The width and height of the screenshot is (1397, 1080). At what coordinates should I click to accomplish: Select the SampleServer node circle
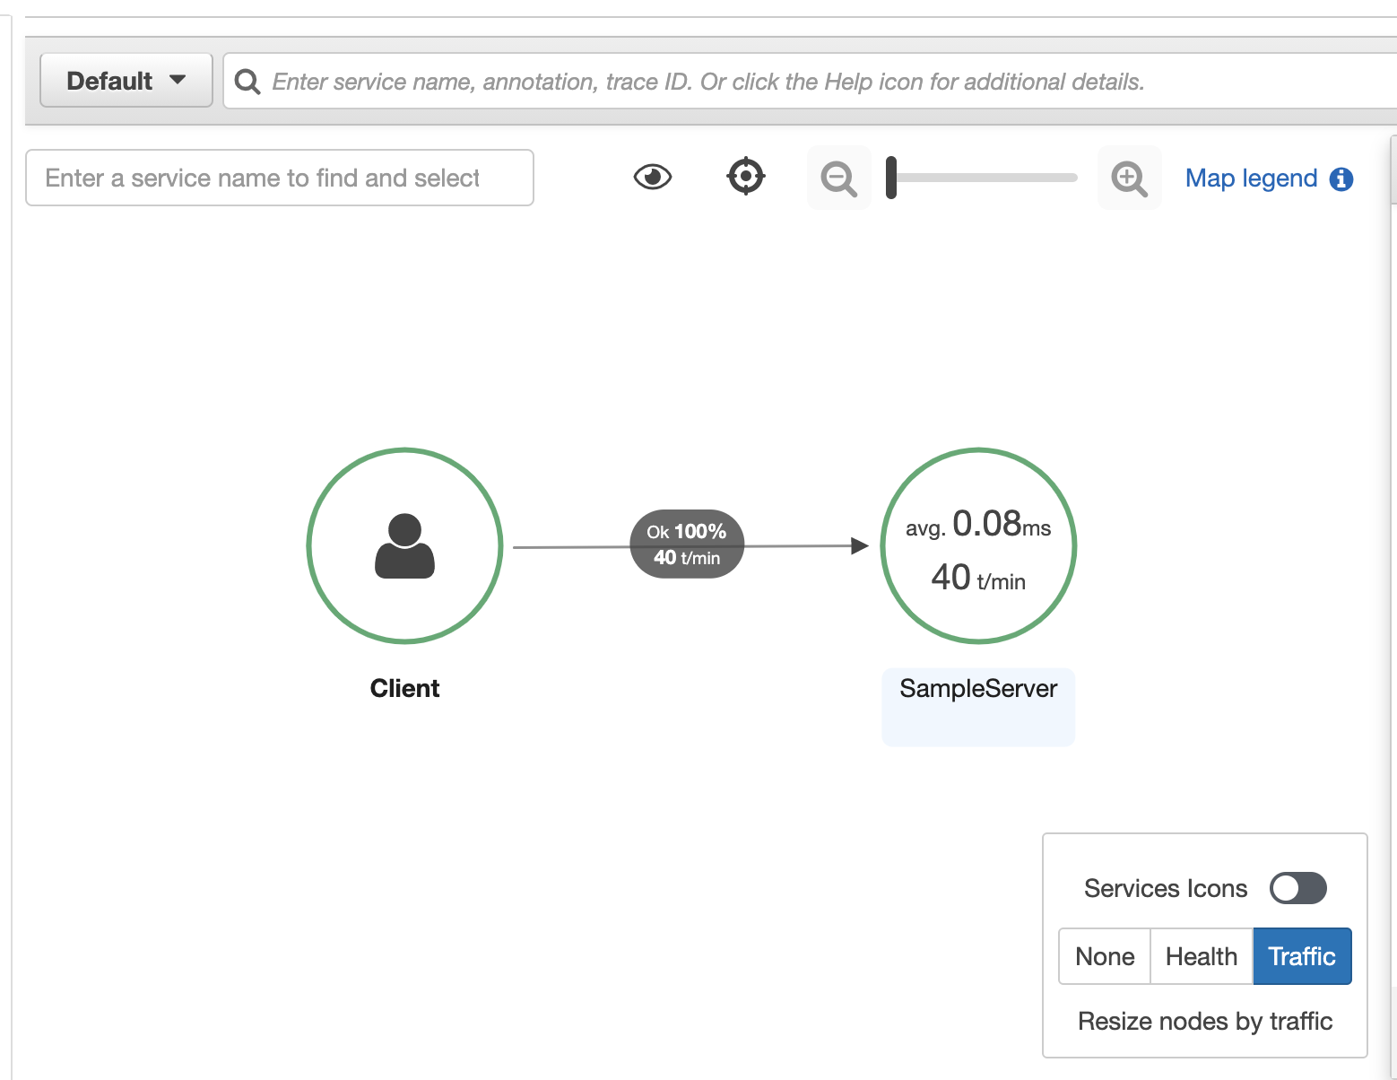click(x=978, y=545)
